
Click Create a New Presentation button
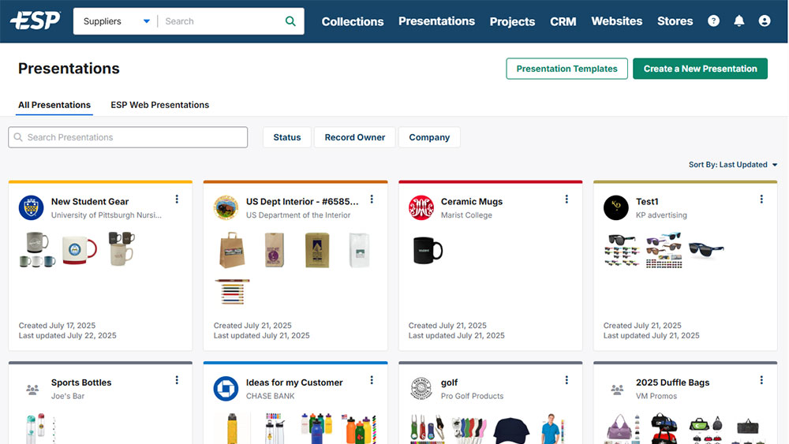coord(700,69)
